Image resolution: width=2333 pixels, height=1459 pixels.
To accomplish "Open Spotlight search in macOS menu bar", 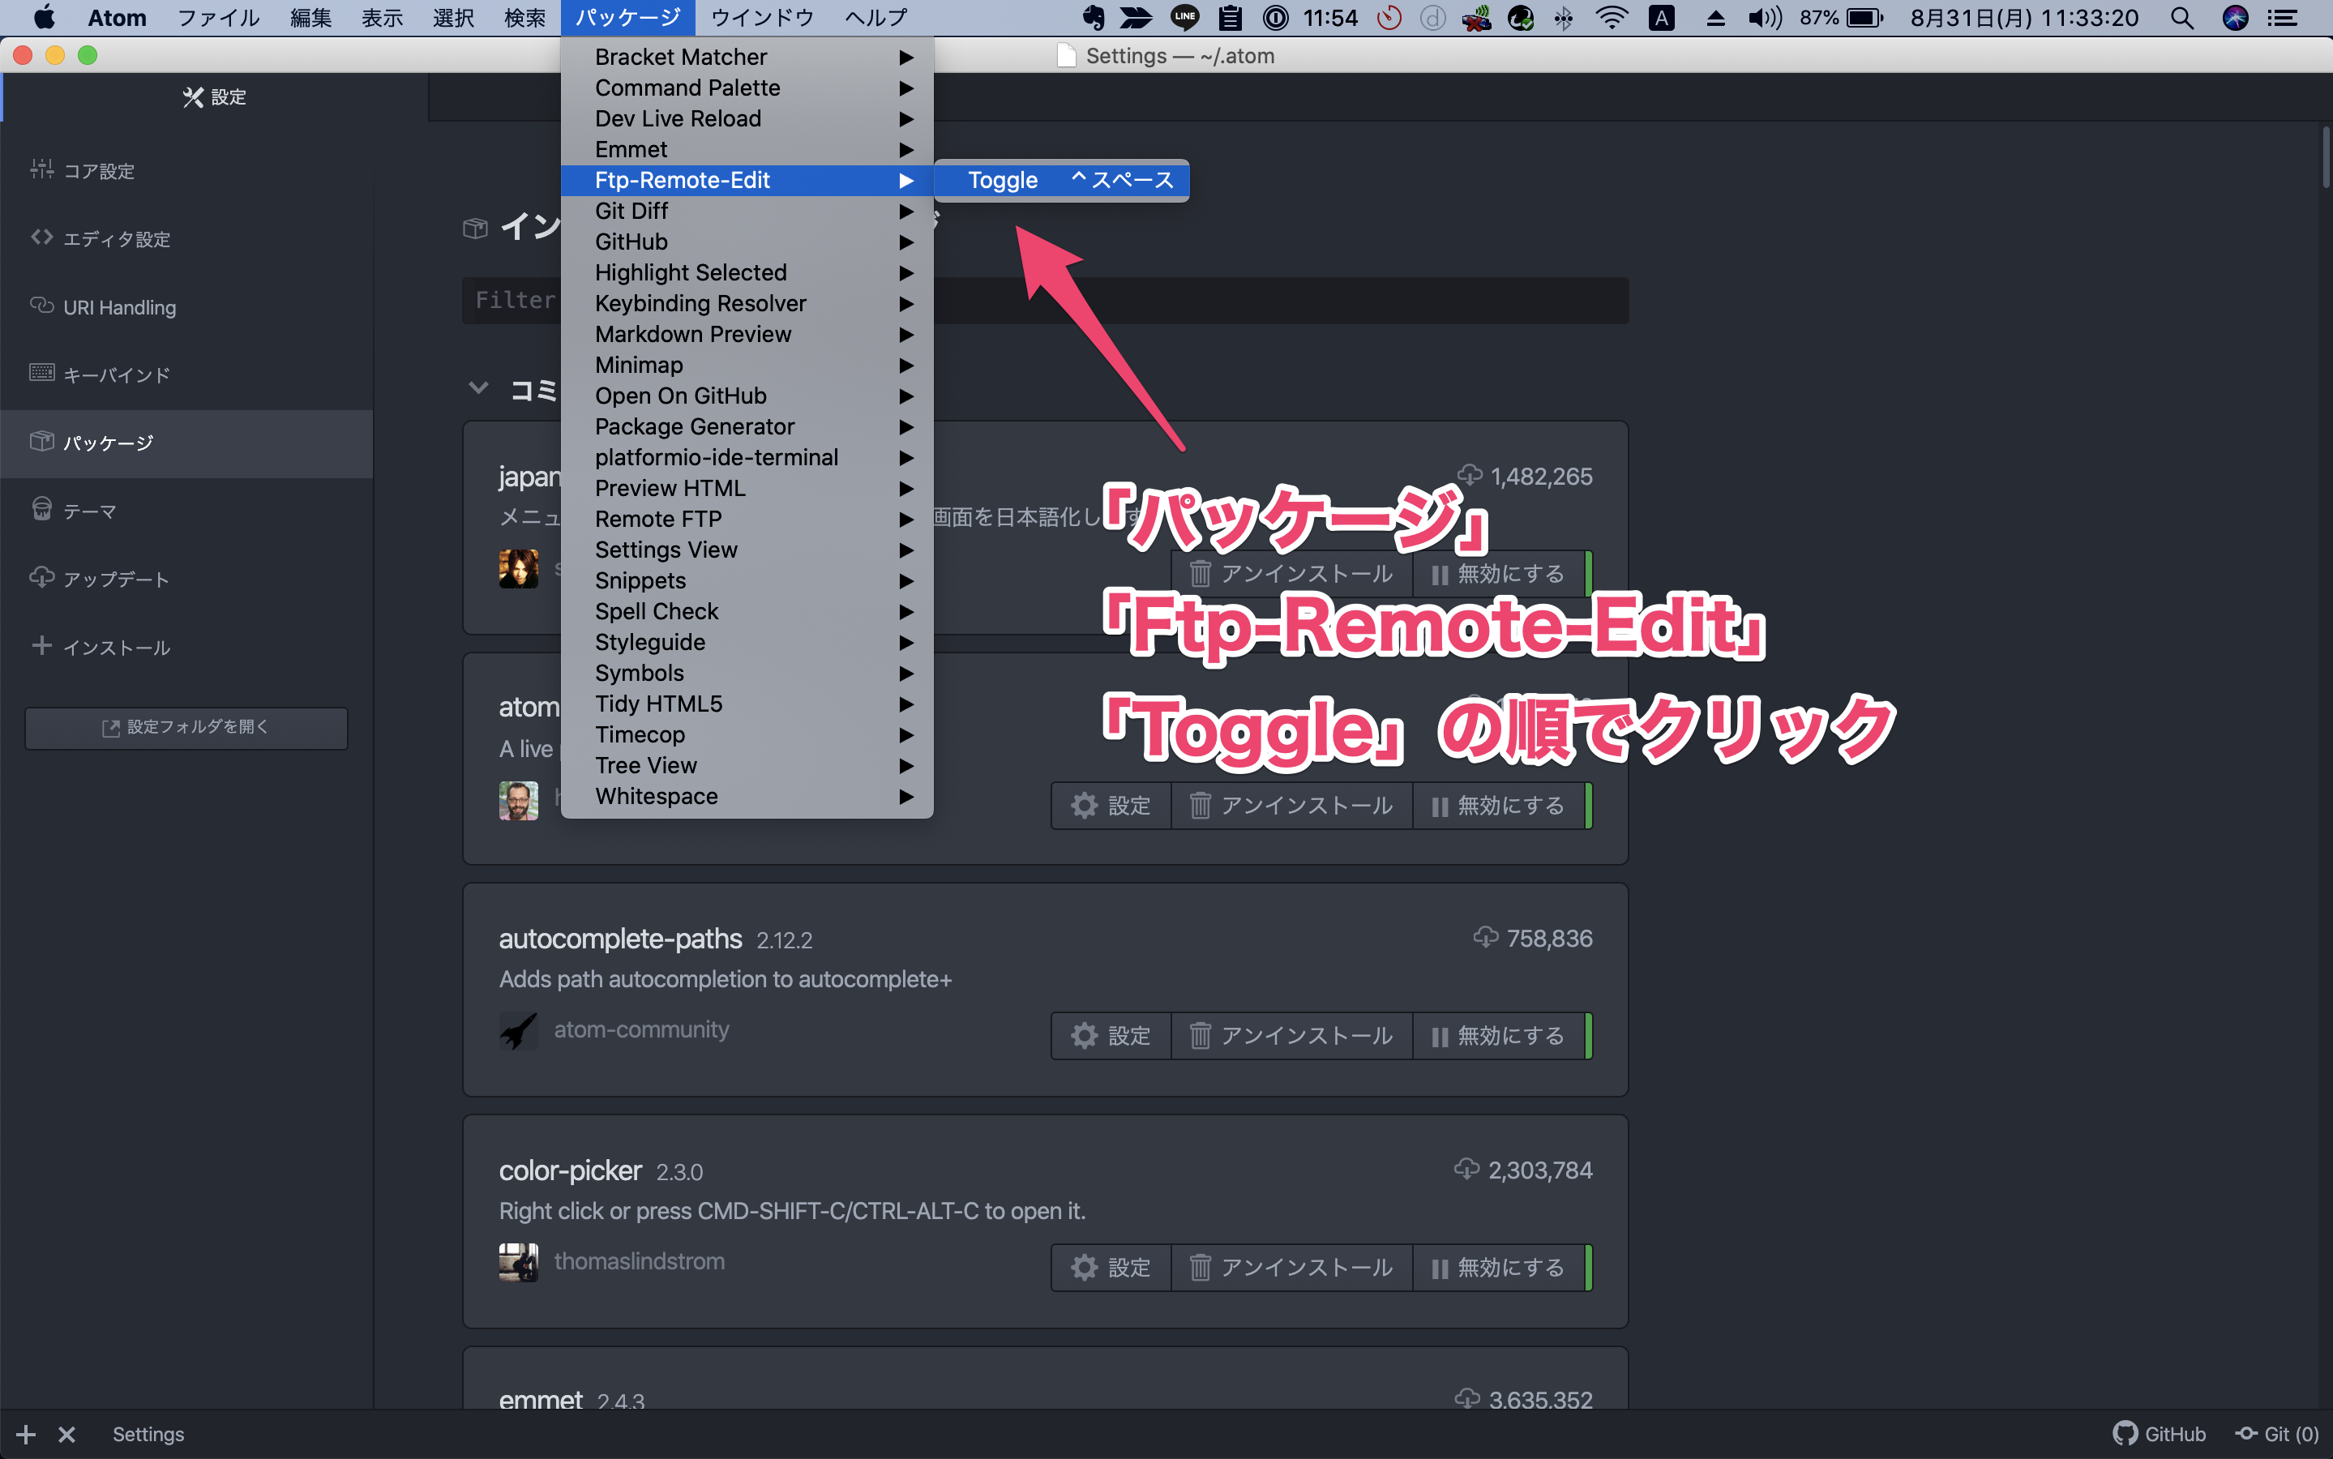I will click(2181, 17).
